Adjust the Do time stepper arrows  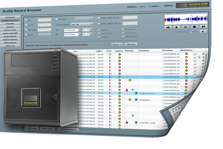[x=91, y=34]
